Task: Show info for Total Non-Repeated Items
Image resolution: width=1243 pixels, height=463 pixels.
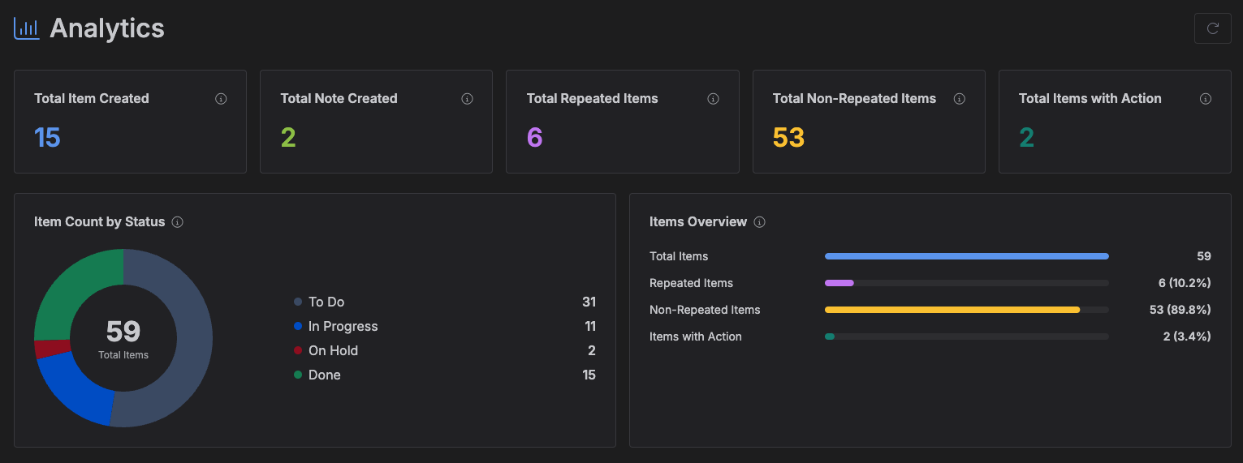Action: [959, 99]
